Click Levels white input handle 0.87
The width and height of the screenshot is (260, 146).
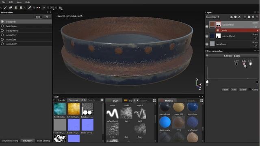250,64
